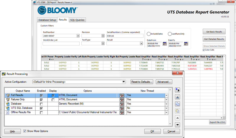This screenshot has height=138, width=236.
Task: Click the red -0.873819 failed cell
Action: coord(192,66)
